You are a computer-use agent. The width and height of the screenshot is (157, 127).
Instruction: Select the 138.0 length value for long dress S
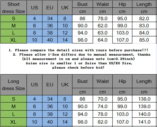coord(144,99)
